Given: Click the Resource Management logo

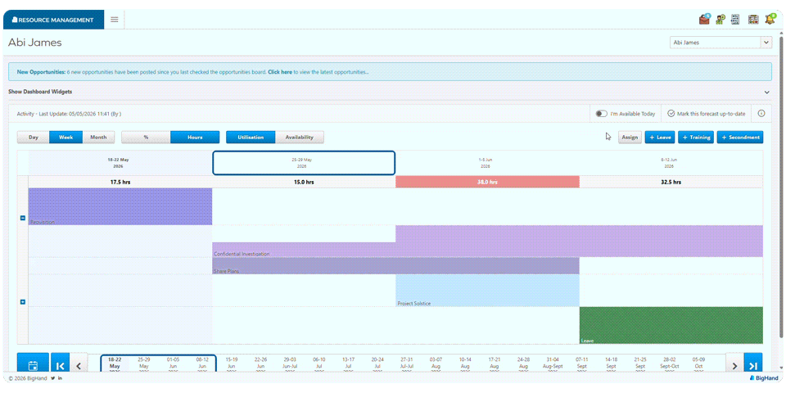Looking at the screenshot, I should click(x=54, y=20).
